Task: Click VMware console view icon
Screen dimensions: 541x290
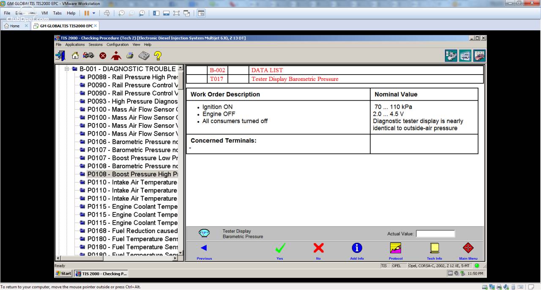Action: (x=201, y=13)
